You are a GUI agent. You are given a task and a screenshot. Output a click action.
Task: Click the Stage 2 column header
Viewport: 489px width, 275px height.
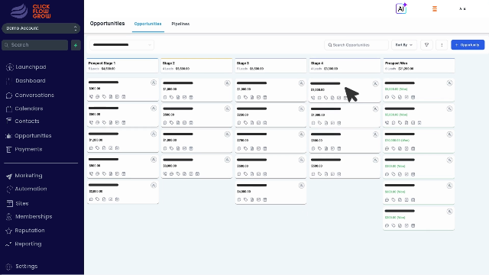point(196,66)
